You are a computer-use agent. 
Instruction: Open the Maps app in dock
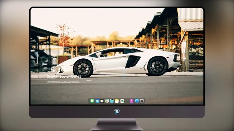(107, 101)
